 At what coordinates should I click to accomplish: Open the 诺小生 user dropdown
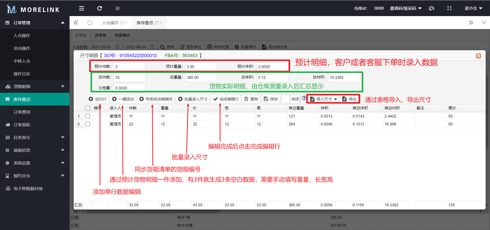coord(473,8)
